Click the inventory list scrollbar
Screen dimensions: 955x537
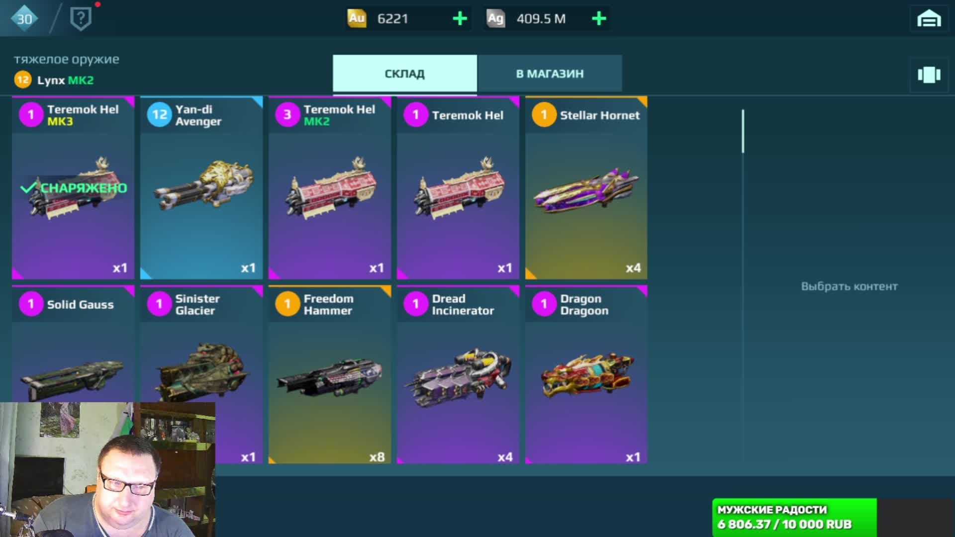[743, 131]
